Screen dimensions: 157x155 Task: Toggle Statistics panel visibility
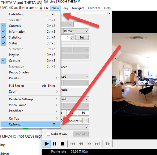[x=30, y=37]
